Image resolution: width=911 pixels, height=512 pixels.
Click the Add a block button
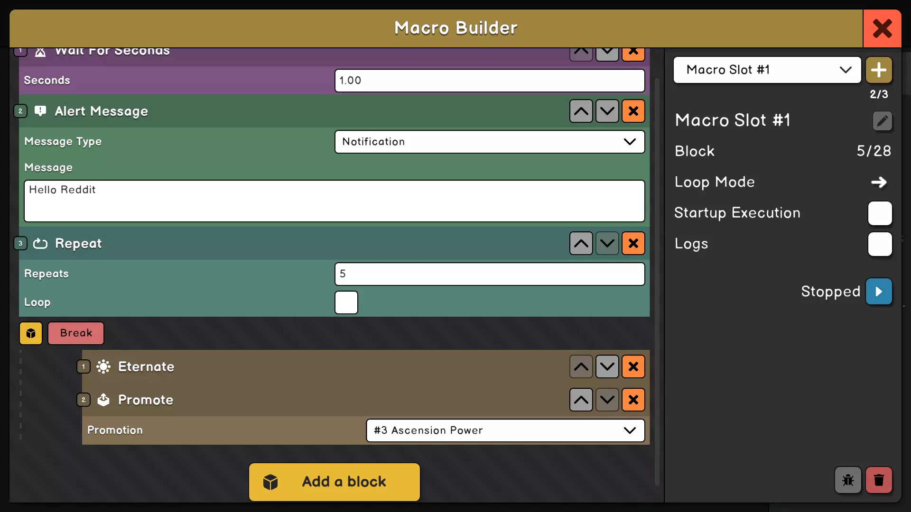pyautogui.click(x=335, y=482)
